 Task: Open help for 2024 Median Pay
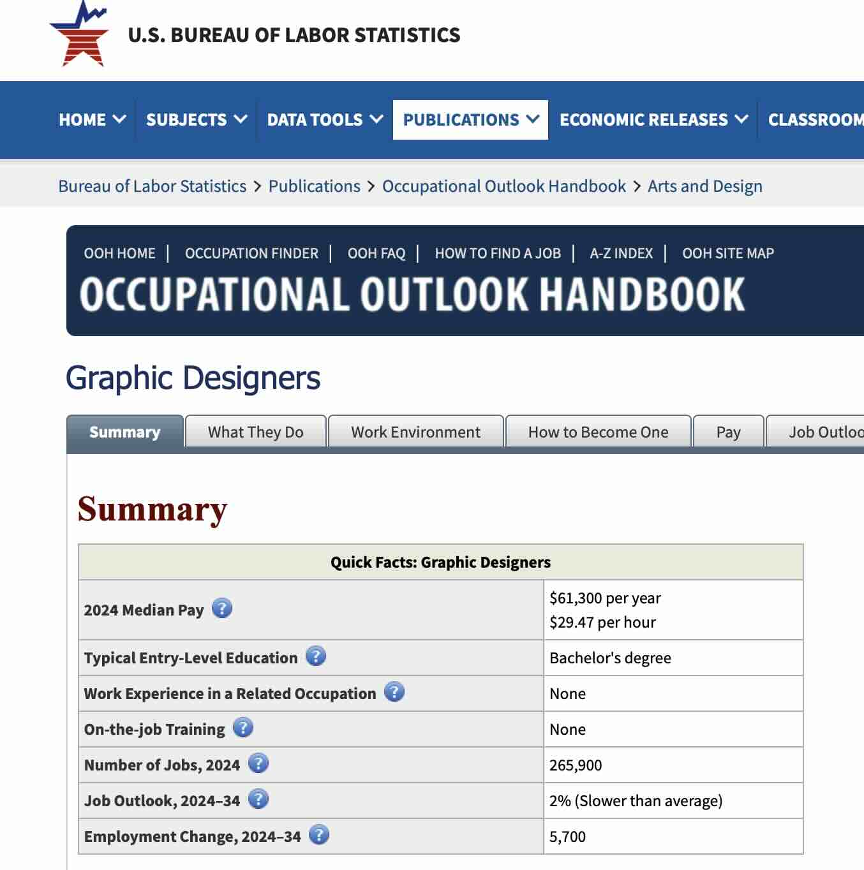pos(221,610)
